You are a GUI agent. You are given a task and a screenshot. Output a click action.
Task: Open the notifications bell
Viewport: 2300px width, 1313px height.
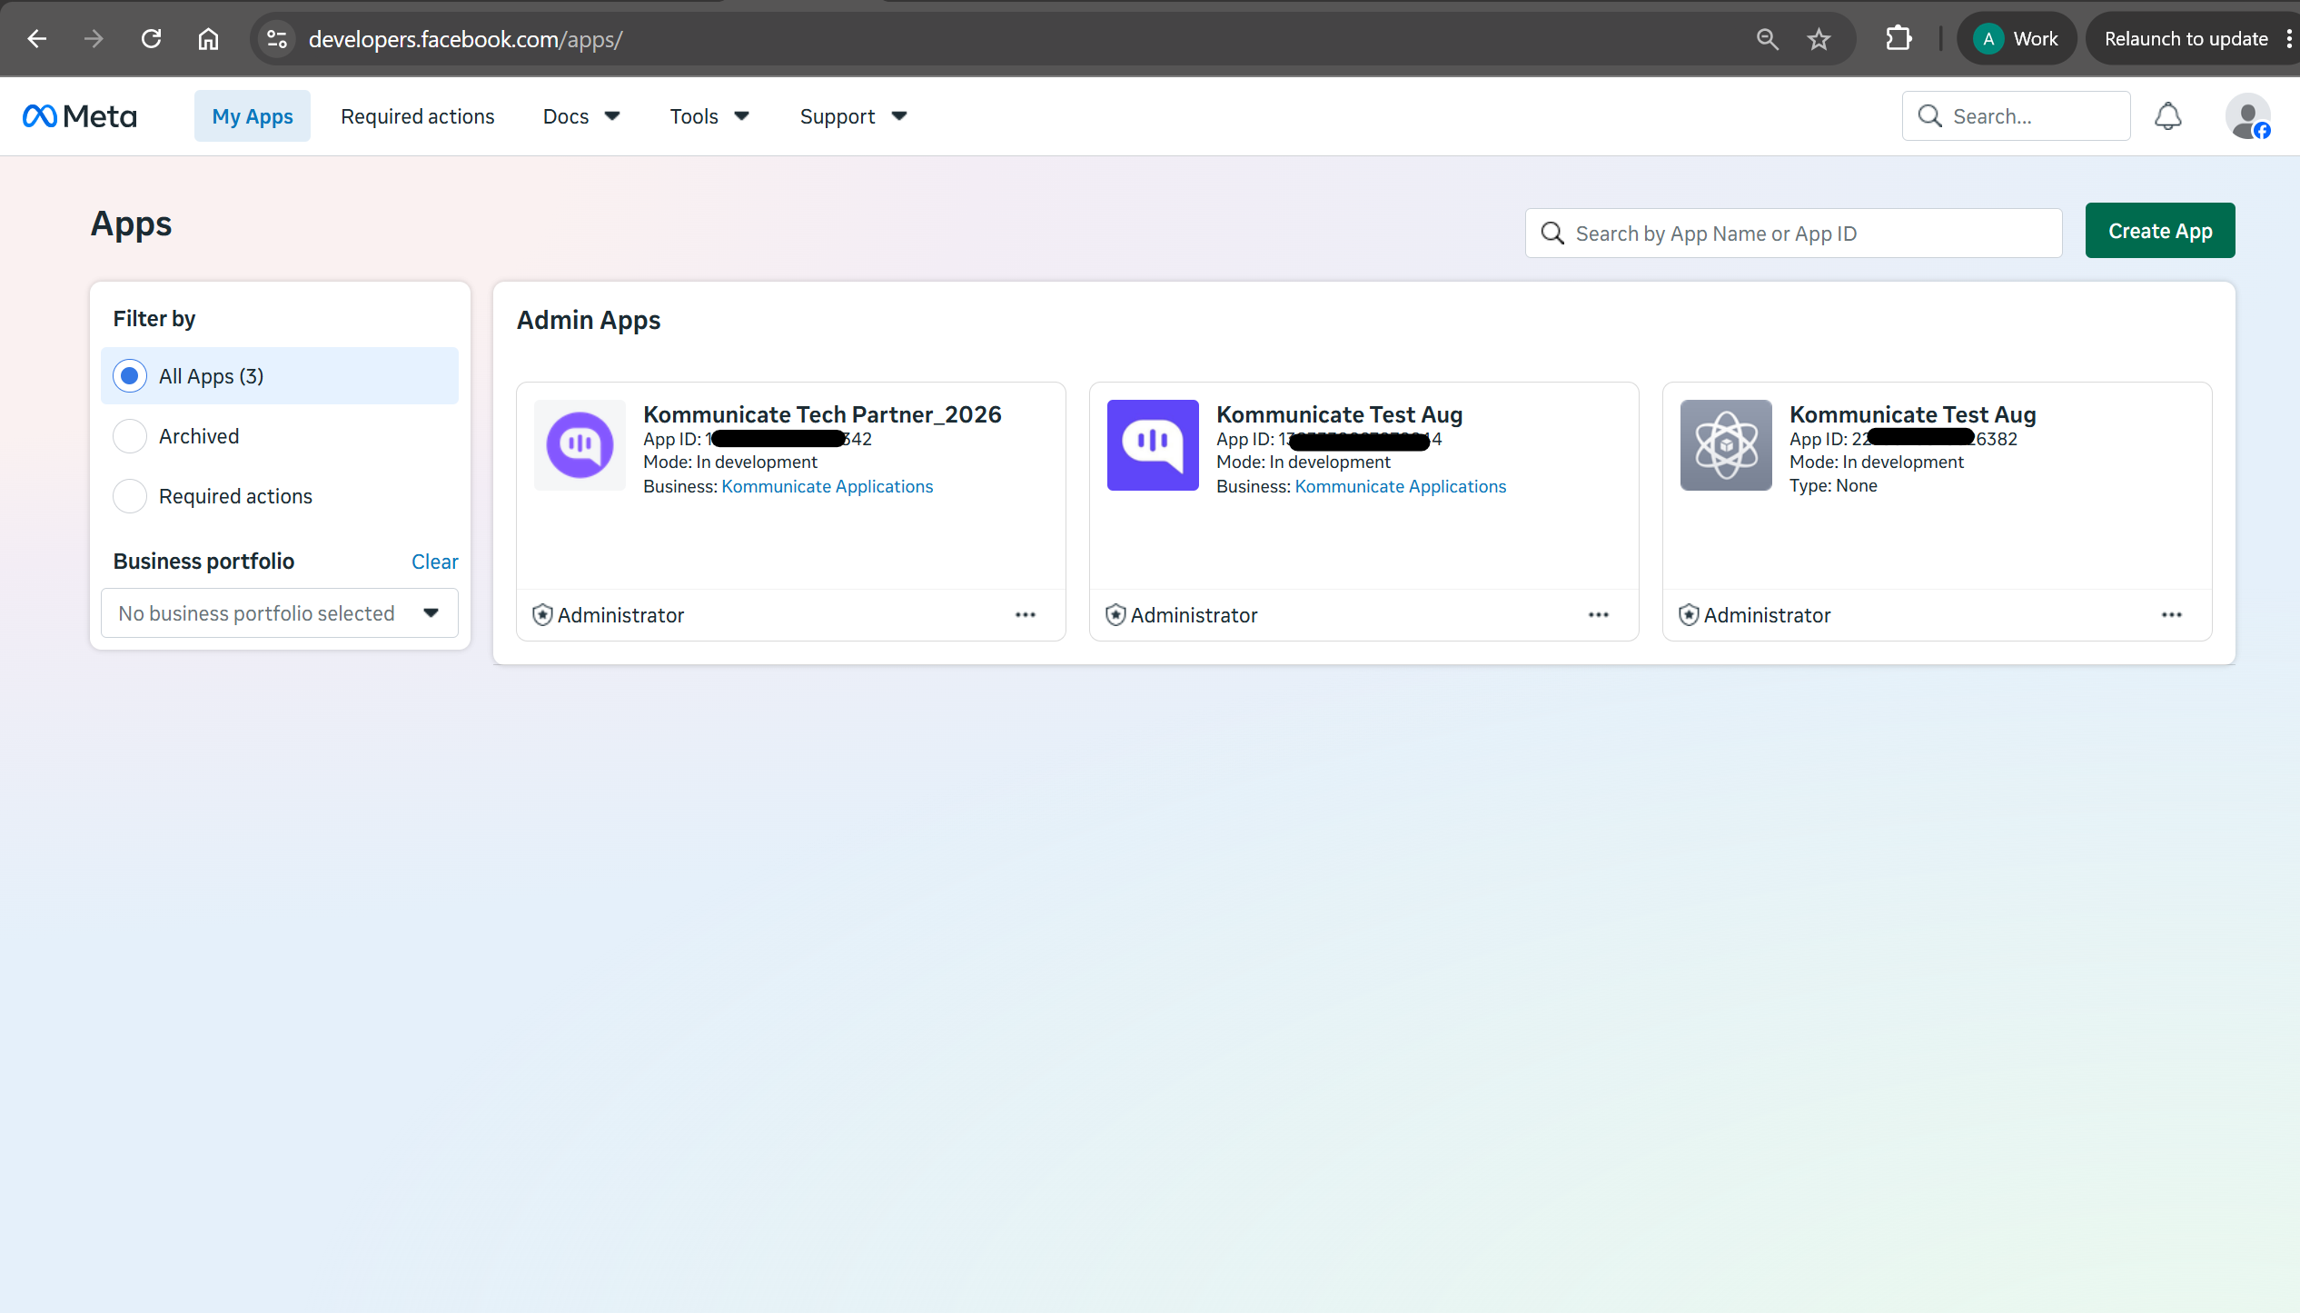tap(2168, 116)
